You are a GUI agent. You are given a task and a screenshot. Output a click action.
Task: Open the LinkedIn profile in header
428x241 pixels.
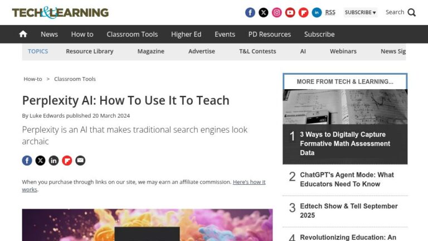(x=317, y=13)
